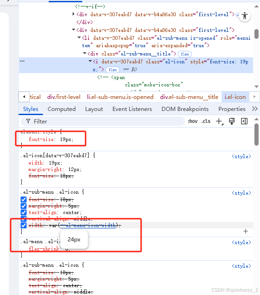Click DOM tree scroll up arrow
This screenshot has height=295, width=260.
[x=256, y=6]
